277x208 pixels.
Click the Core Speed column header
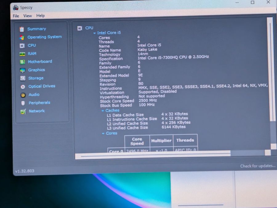(137, 141)
